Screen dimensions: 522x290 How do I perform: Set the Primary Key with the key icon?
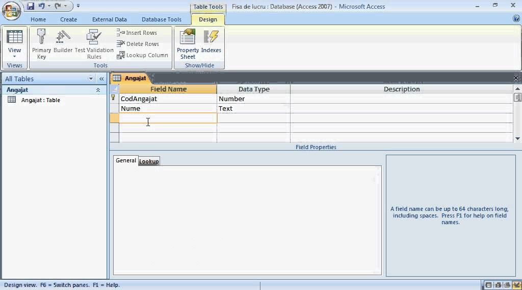point(42,44)
